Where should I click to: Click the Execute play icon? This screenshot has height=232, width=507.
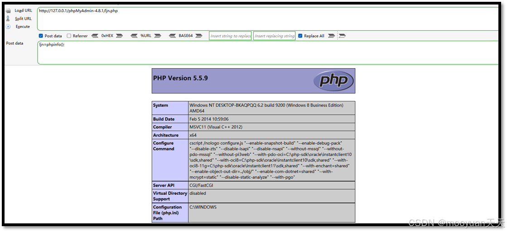tap(8, 27)
